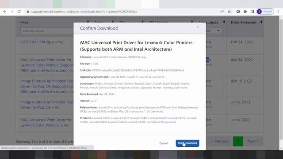Select page 1 in pagination
The height and width of the screenshot is (159, 283).
pos(238,141)
